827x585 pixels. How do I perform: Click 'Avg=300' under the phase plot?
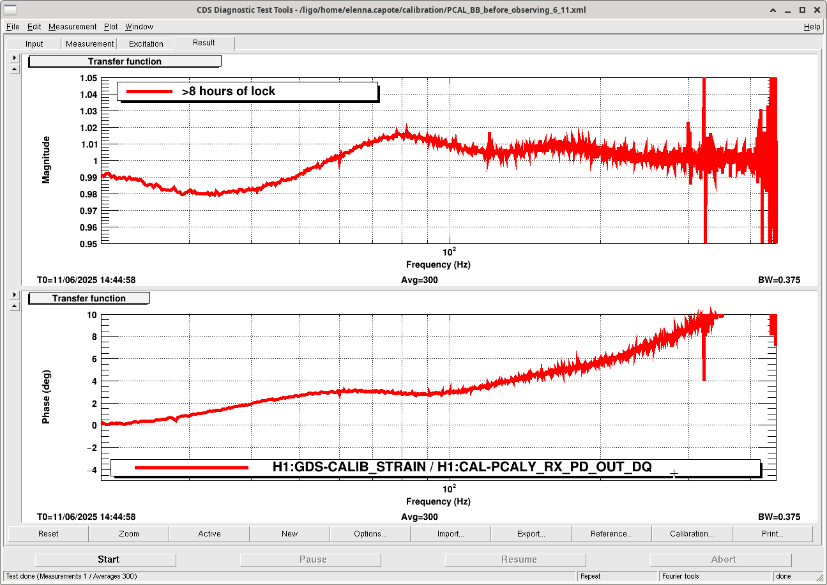(420, 517)
